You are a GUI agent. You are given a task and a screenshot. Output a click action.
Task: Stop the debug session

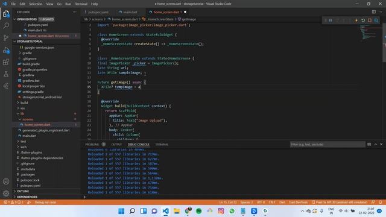(x=370, y=20)
